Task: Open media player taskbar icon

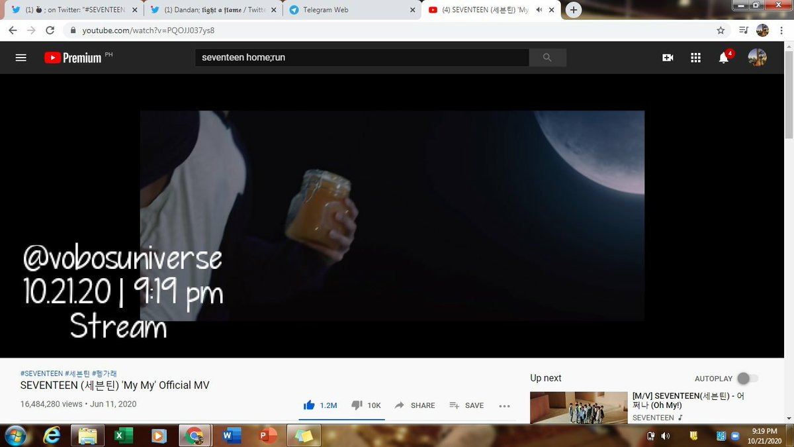Action: 159,436
